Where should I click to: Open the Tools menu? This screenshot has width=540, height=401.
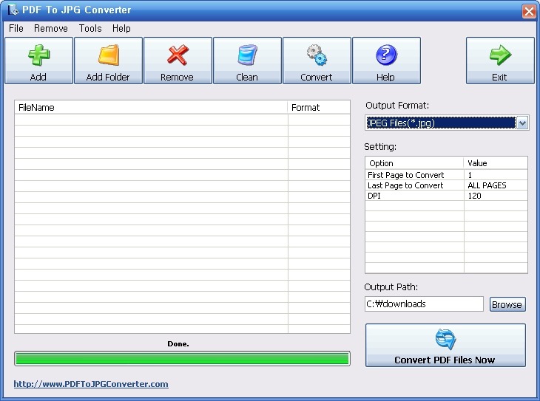[x=90, y=28]
